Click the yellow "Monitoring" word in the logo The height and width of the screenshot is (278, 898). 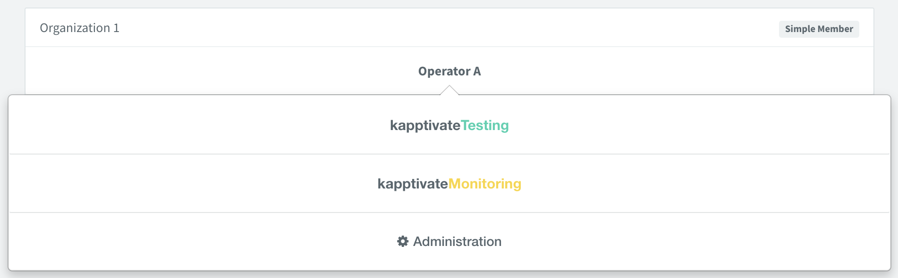(x=484, y=184)
